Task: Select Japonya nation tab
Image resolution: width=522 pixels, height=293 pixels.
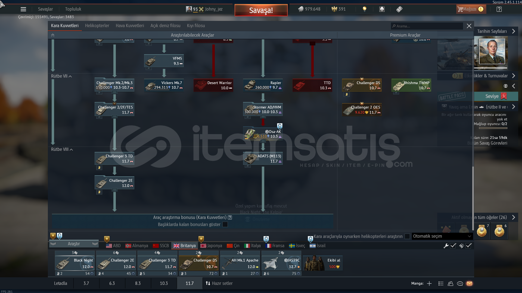Action: [x=211, y=246]
